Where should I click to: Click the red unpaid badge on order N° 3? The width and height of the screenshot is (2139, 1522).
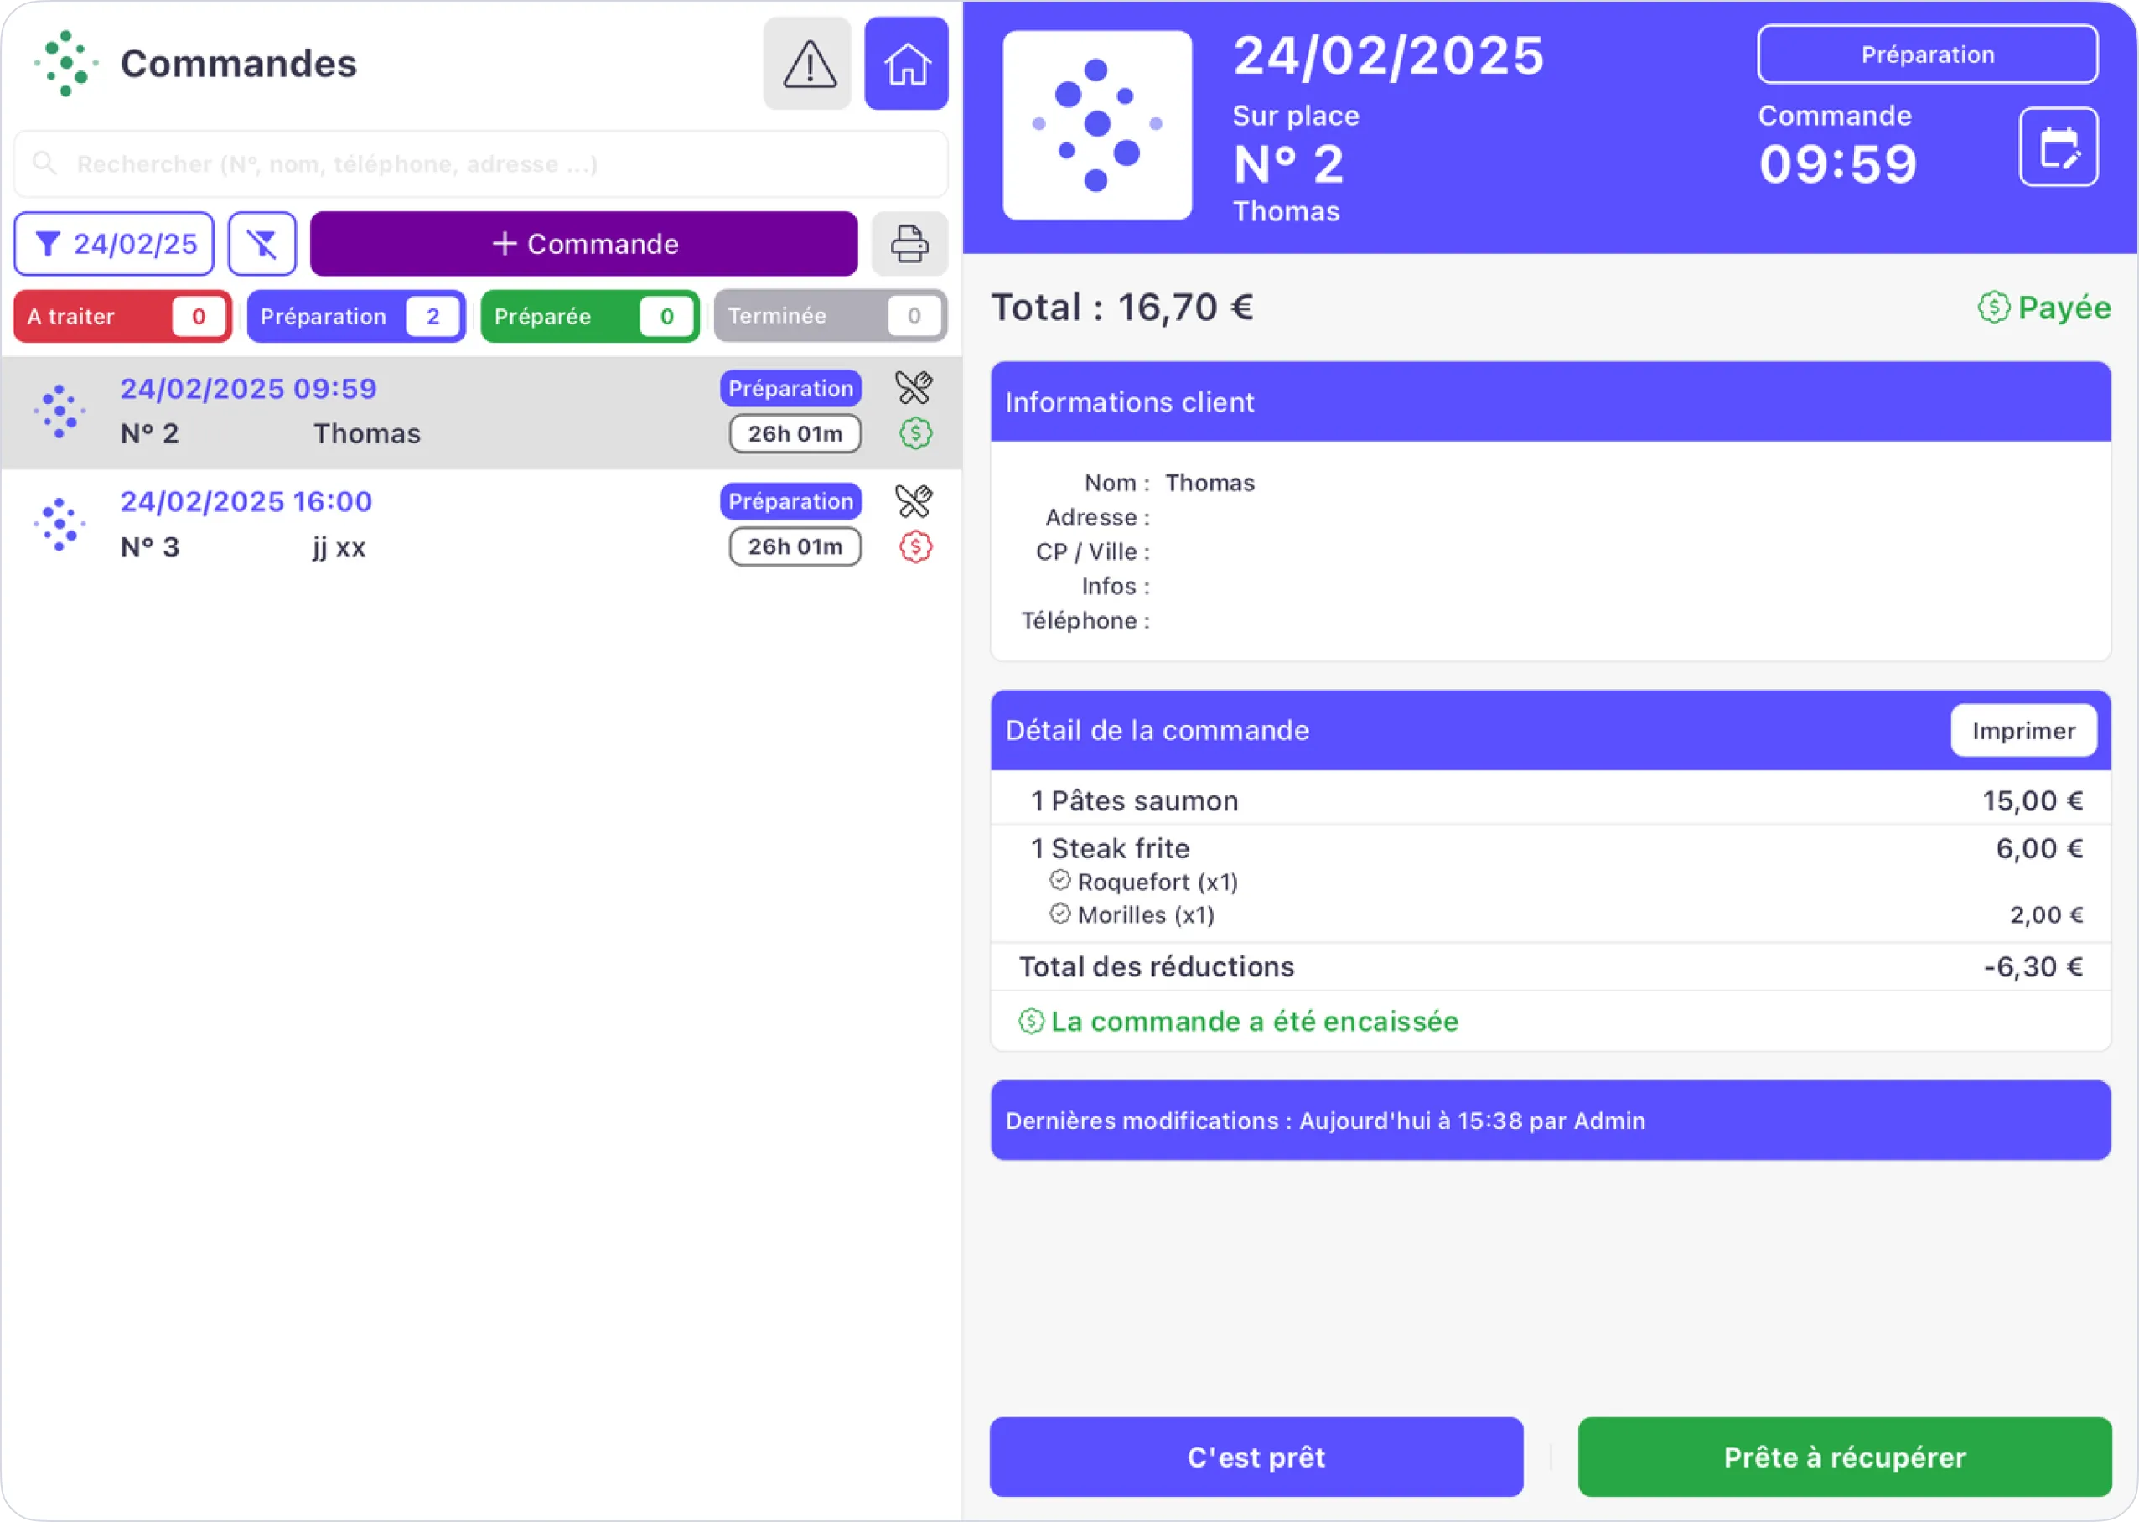(914, 546)
